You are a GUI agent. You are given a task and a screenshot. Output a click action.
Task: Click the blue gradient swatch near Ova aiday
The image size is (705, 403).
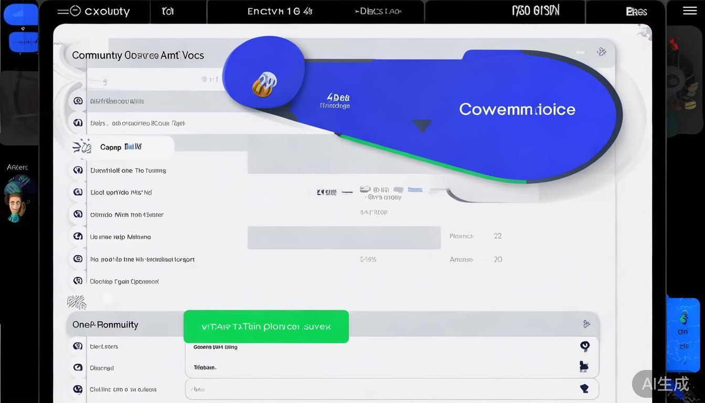[x=415, y=190]
